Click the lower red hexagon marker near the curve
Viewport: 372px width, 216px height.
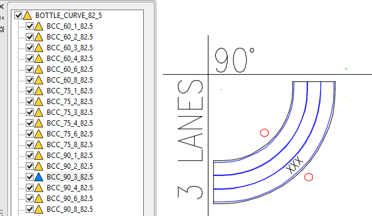309,177
